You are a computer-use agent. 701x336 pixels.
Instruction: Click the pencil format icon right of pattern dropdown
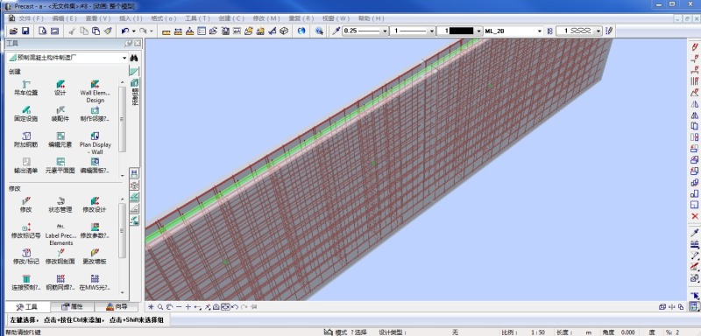[609, 31]
